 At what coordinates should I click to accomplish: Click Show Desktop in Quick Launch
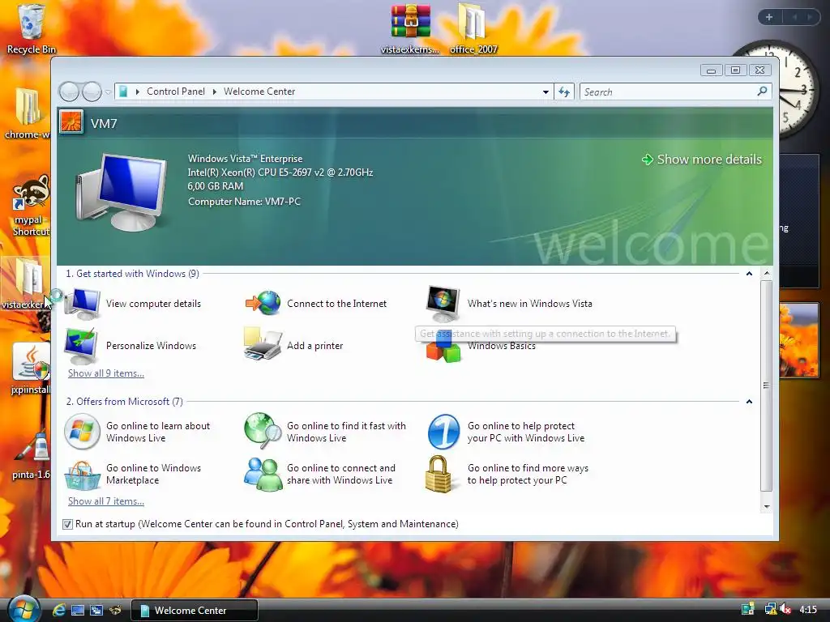pos(78,611)
